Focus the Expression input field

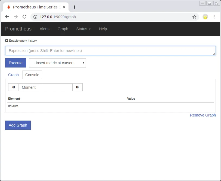[x=110, y=51]
